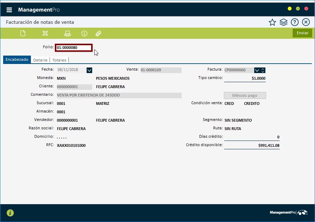Click the ManagementPro header title

39,10
